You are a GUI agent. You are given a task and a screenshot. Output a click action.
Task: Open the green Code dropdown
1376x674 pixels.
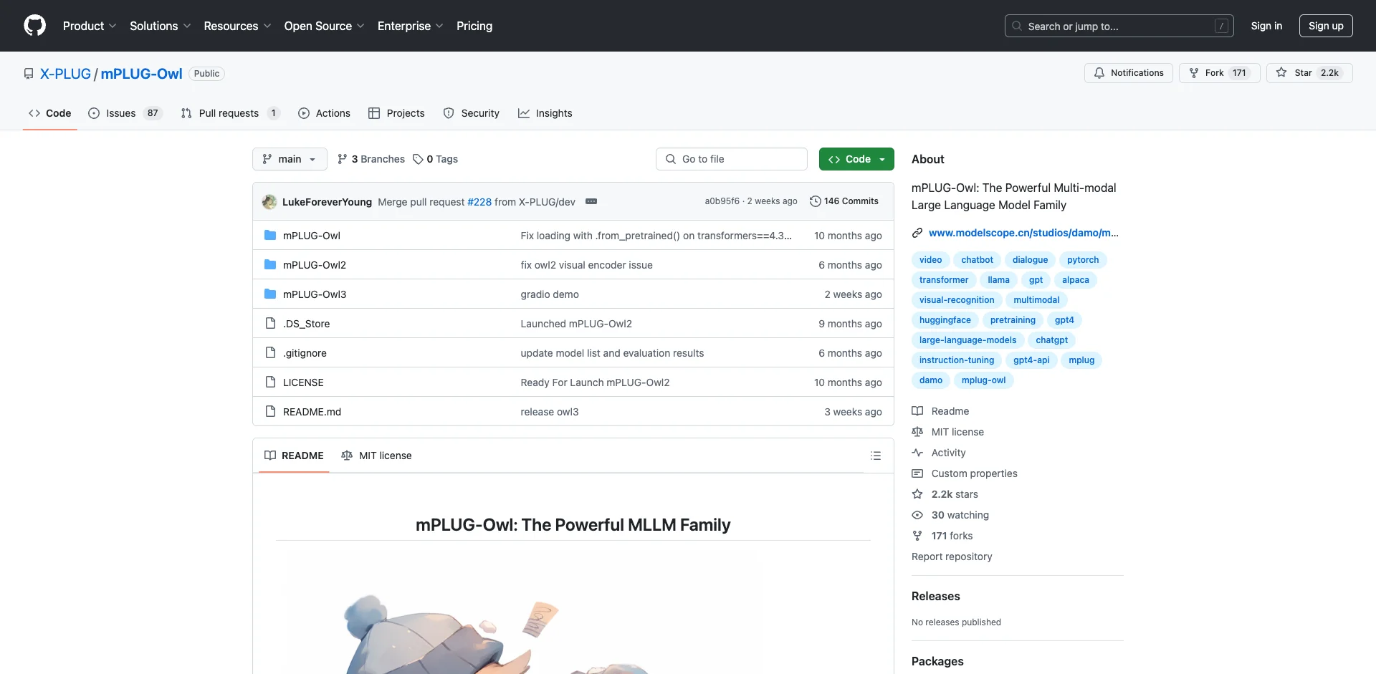[856, 159]
